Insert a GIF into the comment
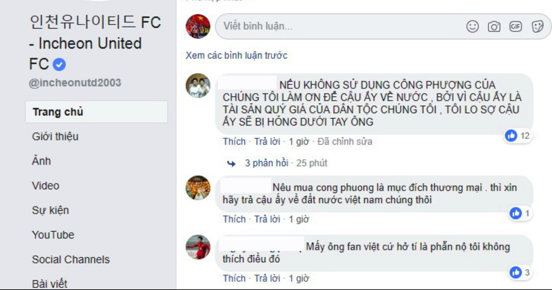 [x=516, y=26]
